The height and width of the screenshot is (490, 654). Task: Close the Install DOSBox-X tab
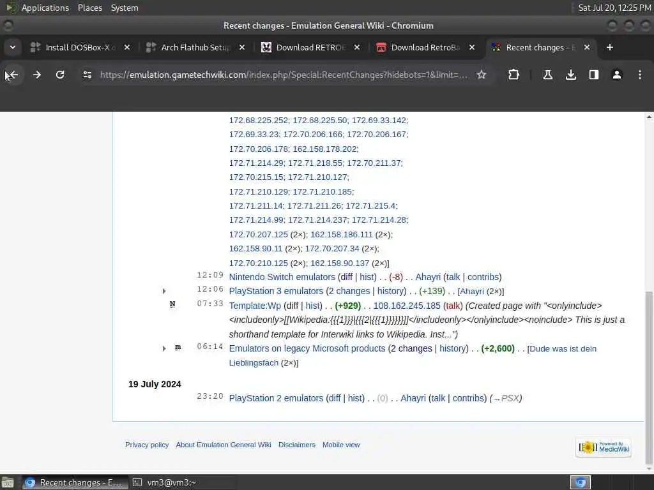point(127,47)
